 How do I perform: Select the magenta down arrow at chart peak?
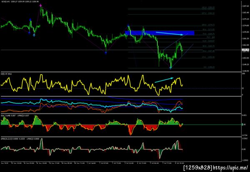pos(41,5)
